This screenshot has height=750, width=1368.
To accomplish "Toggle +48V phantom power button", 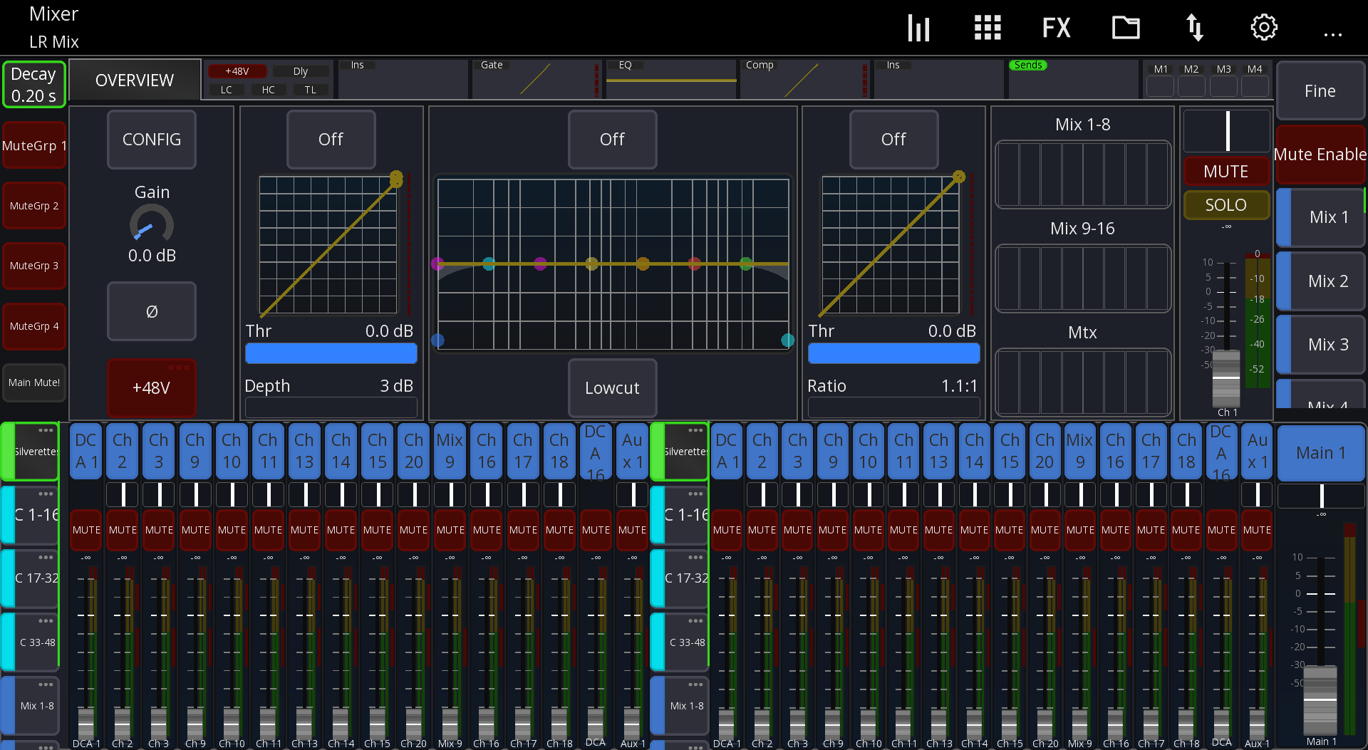I will [x=151, y=388].
